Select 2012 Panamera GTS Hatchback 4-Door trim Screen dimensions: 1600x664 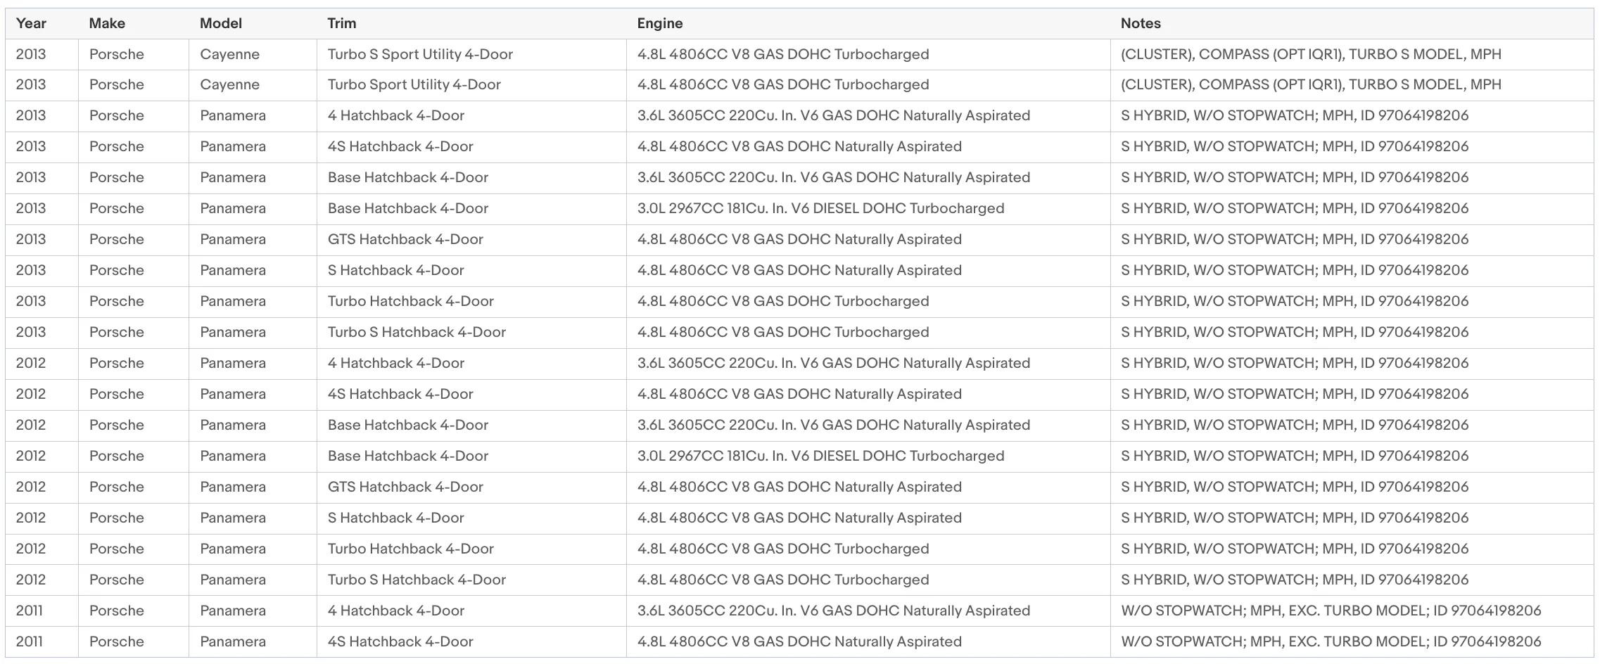click(x=405, y=487)
